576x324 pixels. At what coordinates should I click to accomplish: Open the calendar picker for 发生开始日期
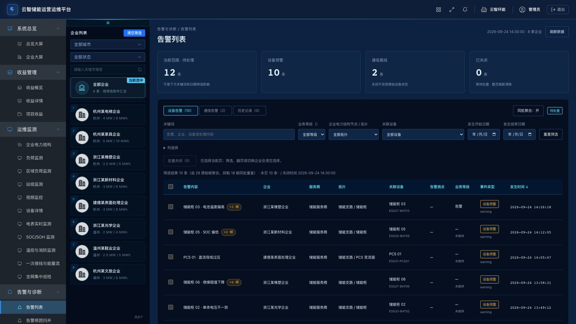coord(494,134)
